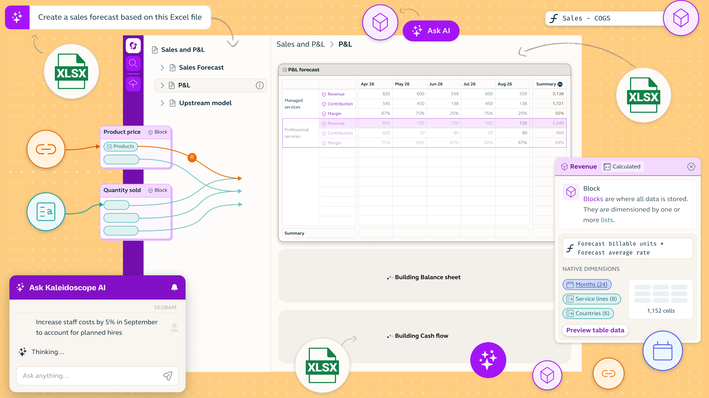Viewport: 709px width, 398px height.
Task: Open the Blocks link in the panel
Action: click(x=593, y=199)
